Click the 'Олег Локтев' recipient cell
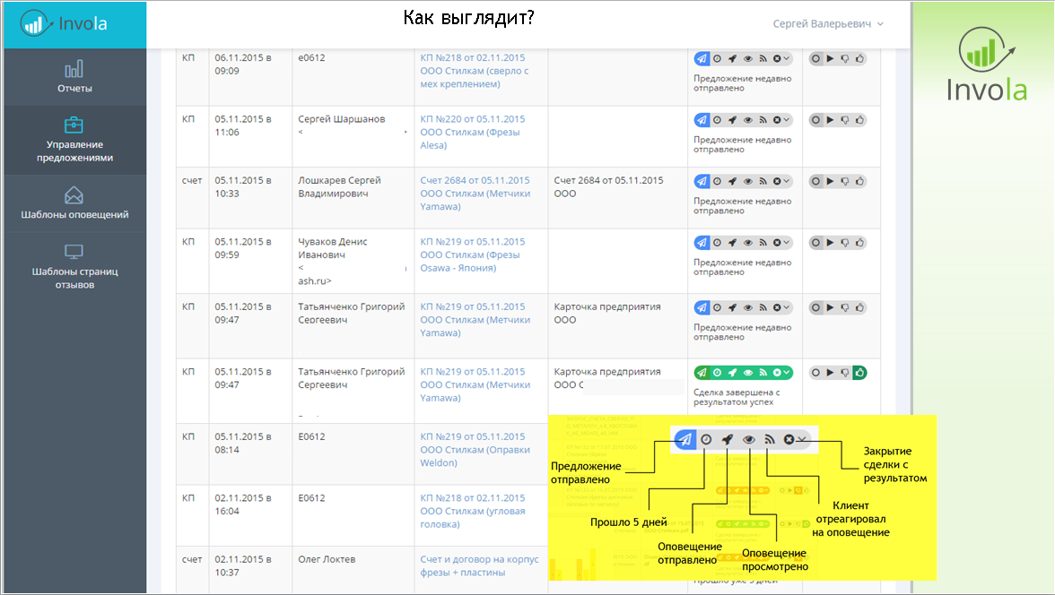The image size is (1055, 595). [x=353, y=569]
